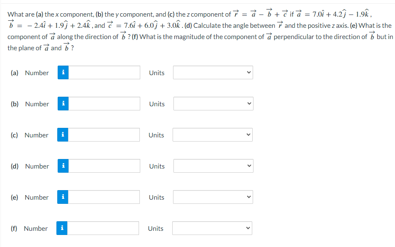Open the Units dropdown for part (d)
The image size is (395, 247).
(x=212, y=166)
